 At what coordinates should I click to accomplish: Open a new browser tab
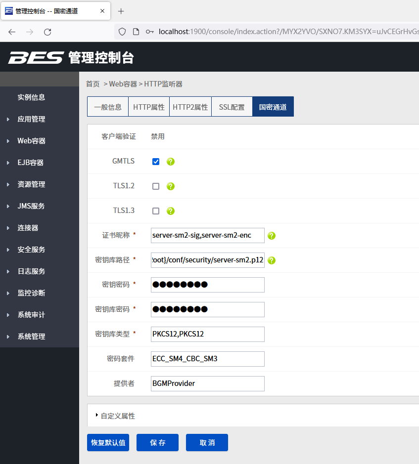tap(121, 11)
